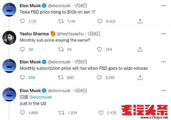Share Yashu Sharma's tweet
171x120 pixels.
tap(140, 49)
